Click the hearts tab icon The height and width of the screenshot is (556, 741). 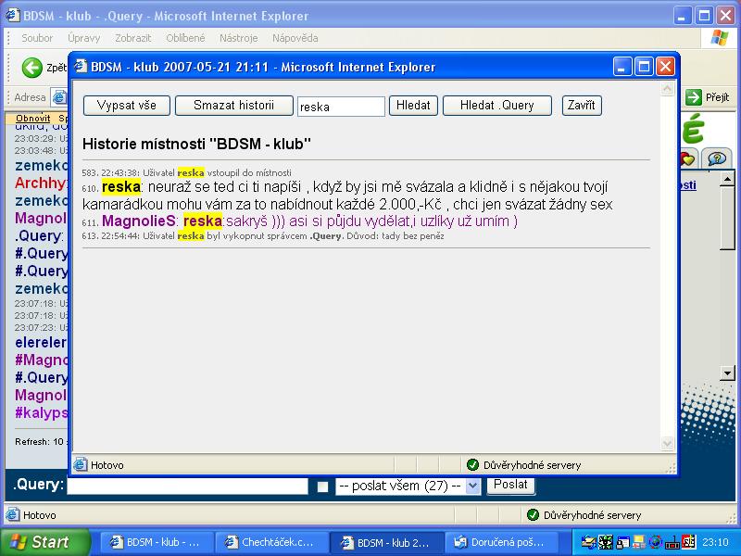(x=687, y=158)
